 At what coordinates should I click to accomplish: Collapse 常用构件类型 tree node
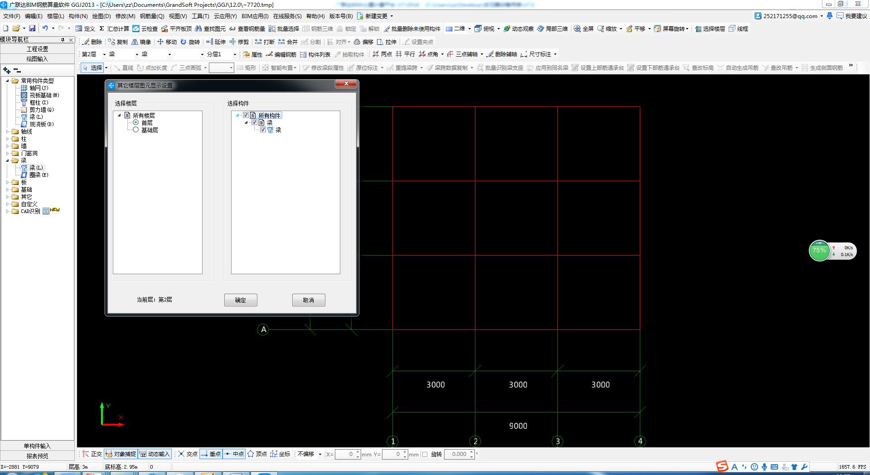coord(8,81)
